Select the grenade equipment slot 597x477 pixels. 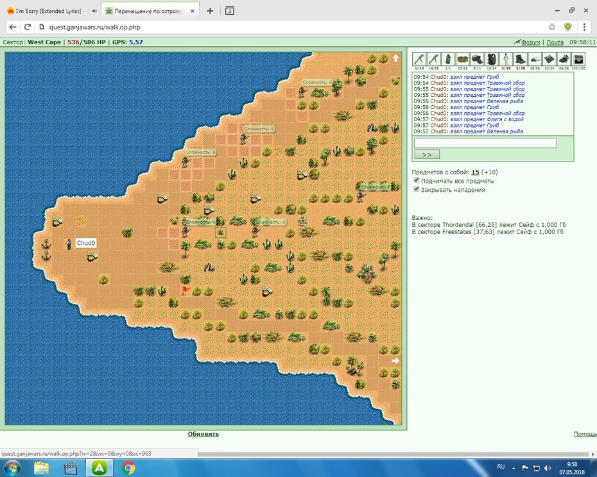coord(448,60)
